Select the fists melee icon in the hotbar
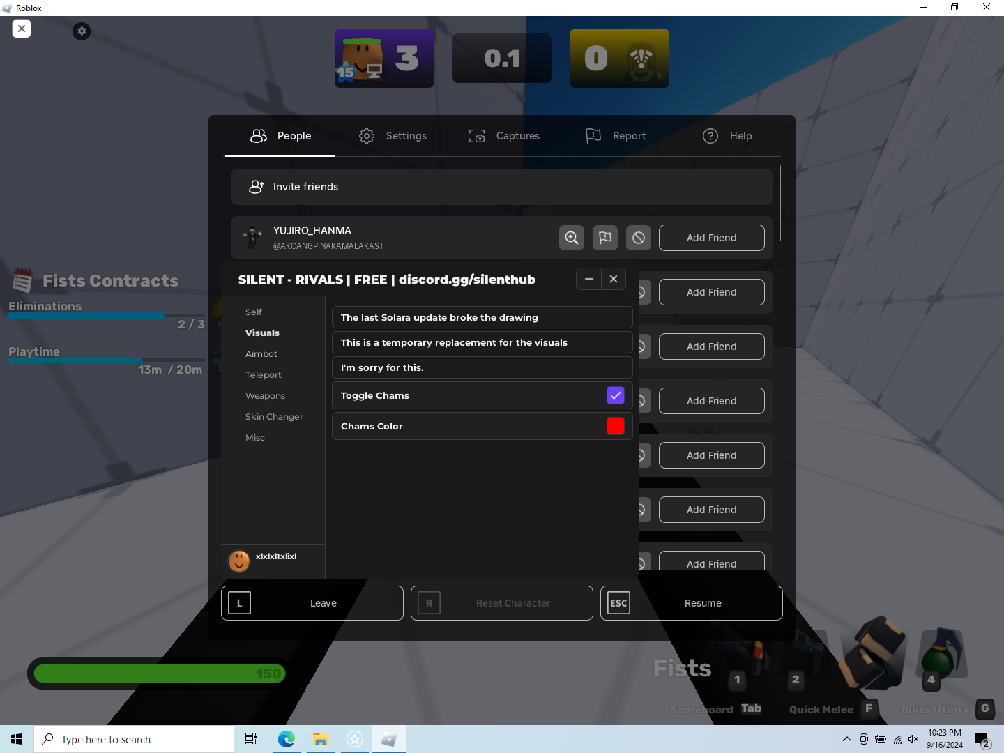1004x753 pixels. pyautogui.click(x=873, y=652)
